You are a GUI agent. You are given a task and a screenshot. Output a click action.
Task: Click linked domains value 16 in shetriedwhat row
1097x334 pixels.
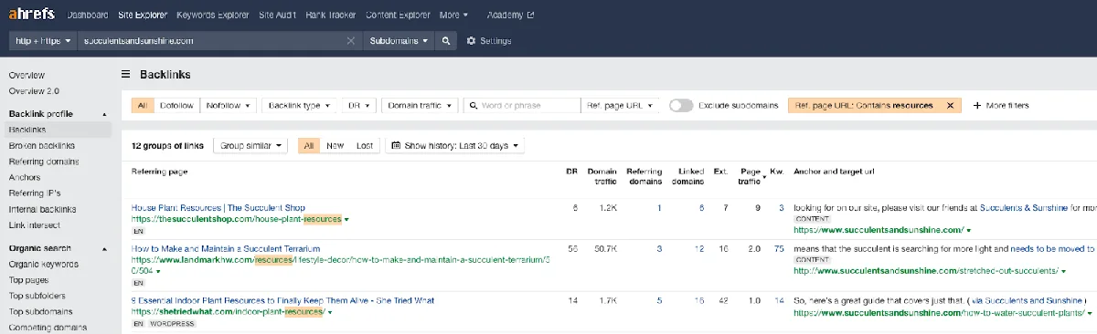(x=698, y=300)
